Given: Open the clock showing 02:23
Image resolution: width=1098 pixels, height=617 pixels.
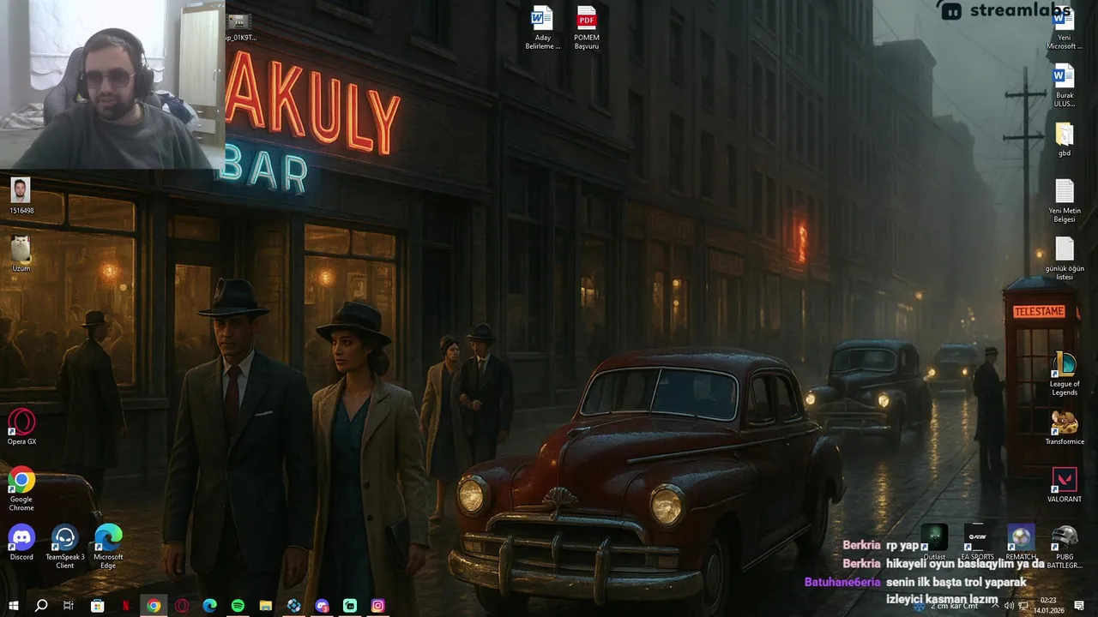Looking at the screenshot, I should tap(1048, 605).
